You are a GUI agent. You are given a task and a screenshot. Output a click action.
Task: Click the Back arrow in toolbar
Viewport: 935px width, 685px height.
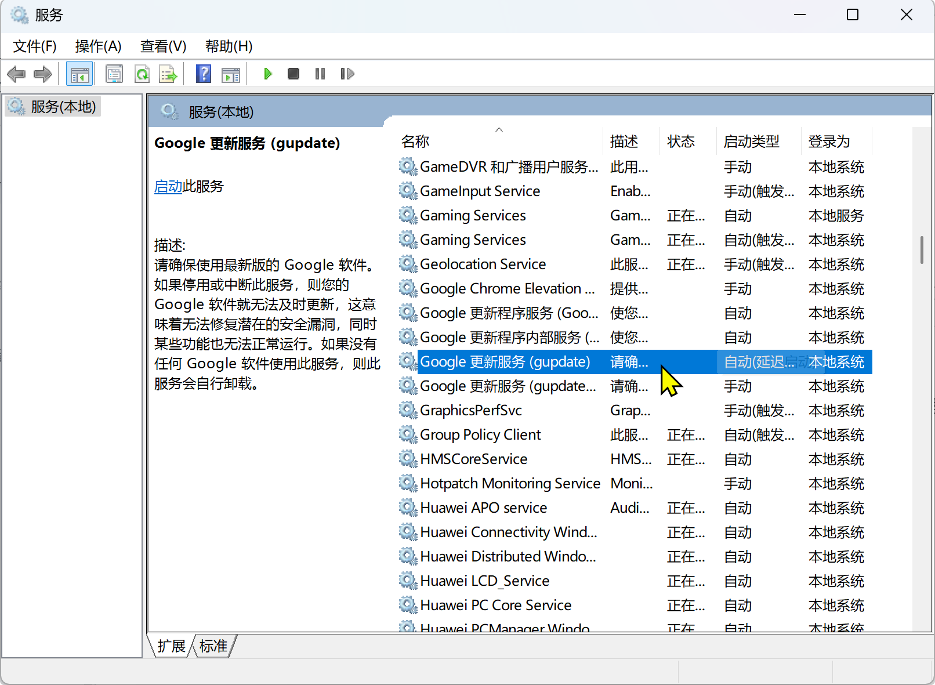pos(16,74)
